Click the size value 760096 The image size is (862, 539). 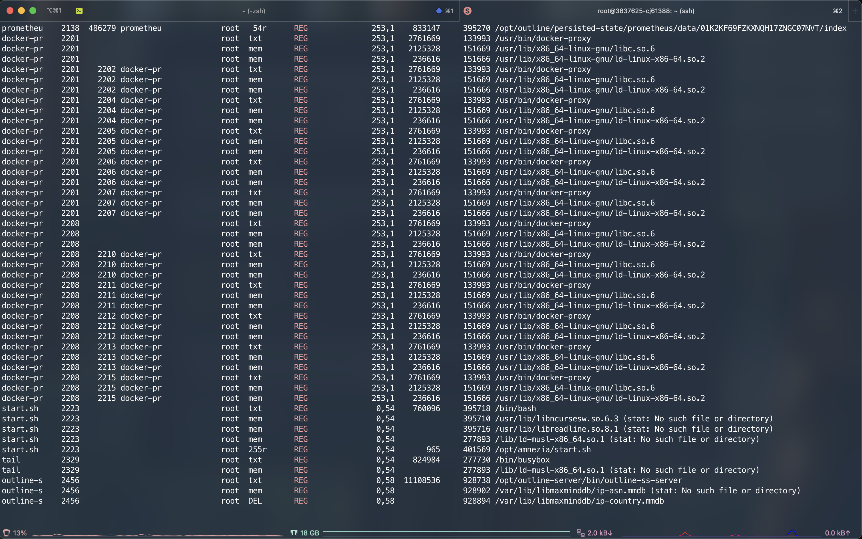click(x=426, y=409)
